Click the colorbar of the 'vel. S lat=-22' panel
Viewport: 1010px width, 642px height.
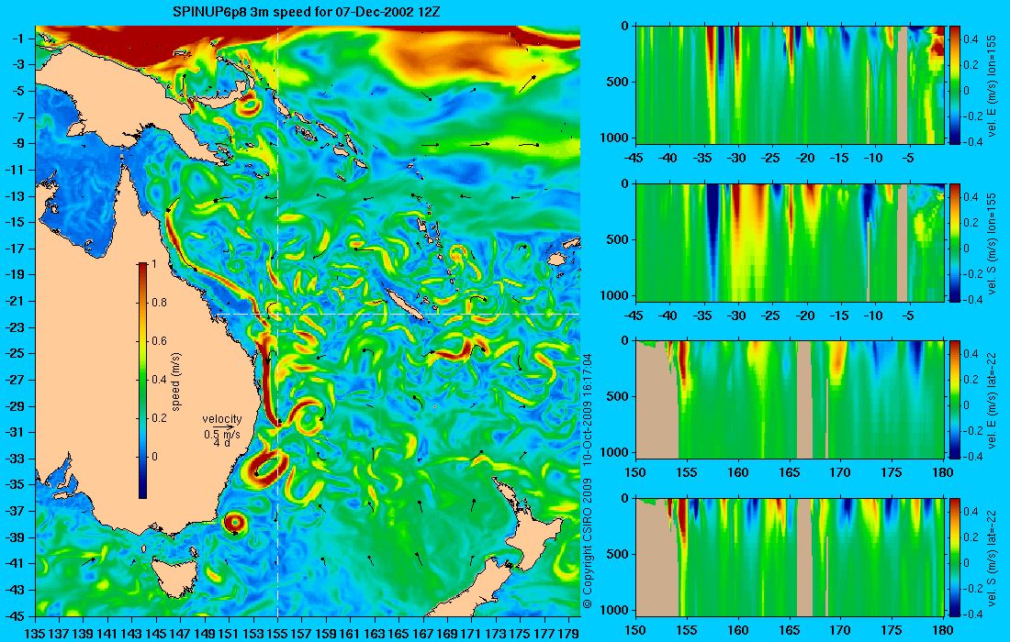coord(955,557)
